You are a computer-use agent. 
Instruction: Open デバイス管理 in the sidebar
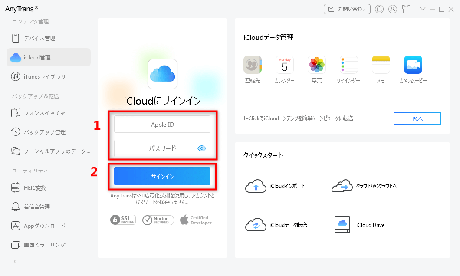39,38
